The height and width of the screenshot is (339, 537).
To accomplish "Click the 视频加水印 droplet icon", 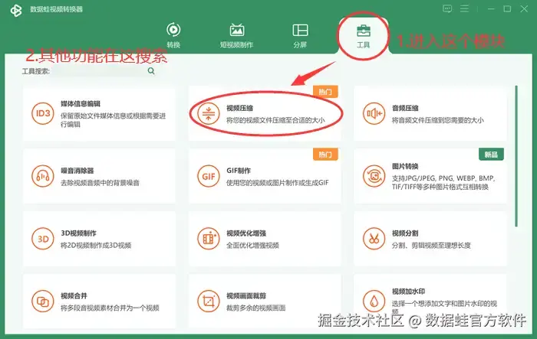I will [x=374, y=302].
